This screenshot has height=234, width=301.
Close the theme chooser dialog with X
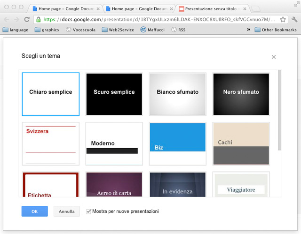tap(273, 57)
